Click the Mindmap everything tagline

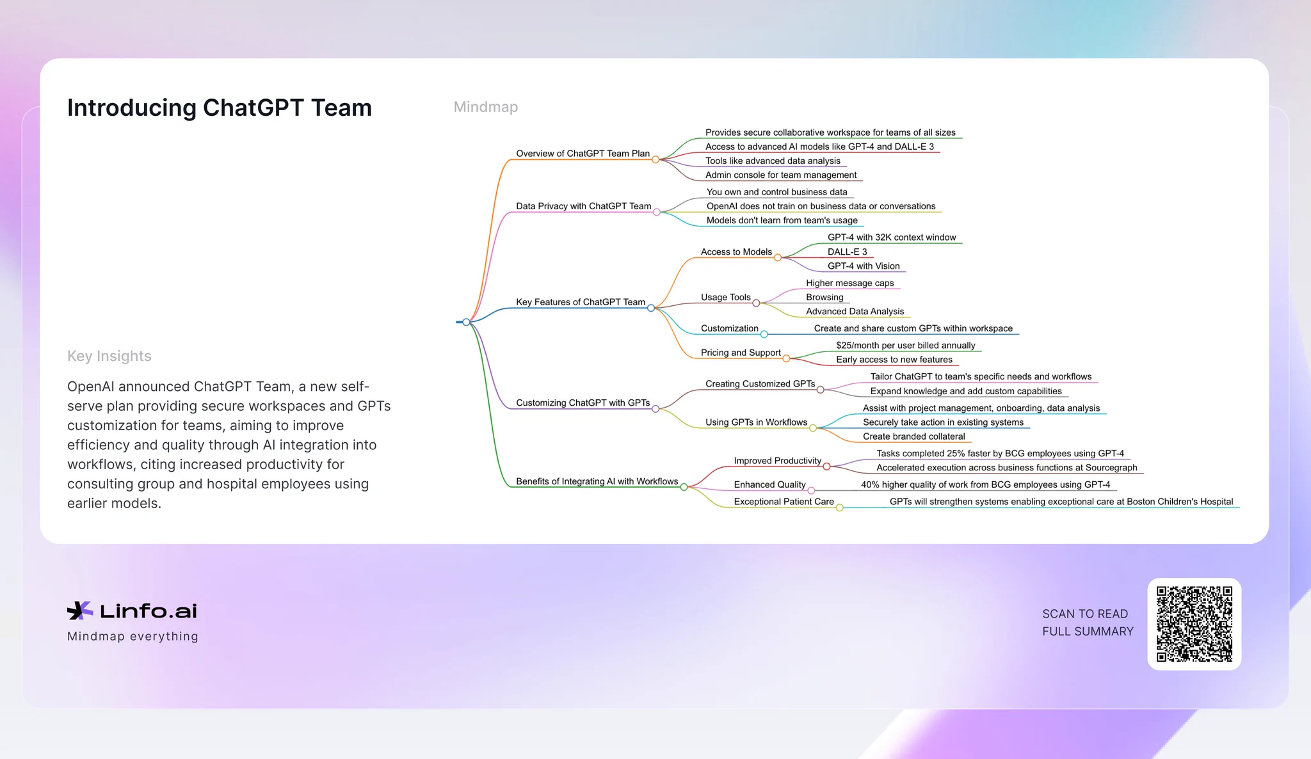click(x=133, y=636)
